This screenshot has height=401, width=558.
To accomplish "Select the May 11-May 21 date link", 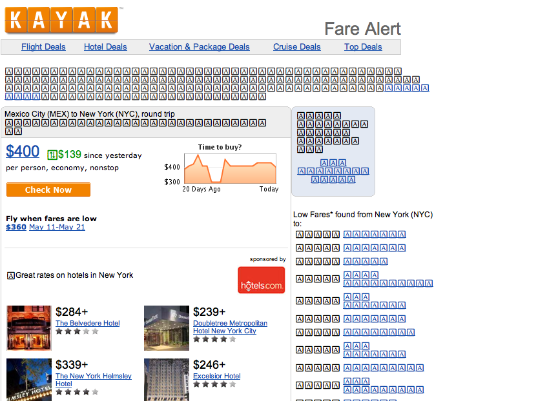I will coord(57,227).
